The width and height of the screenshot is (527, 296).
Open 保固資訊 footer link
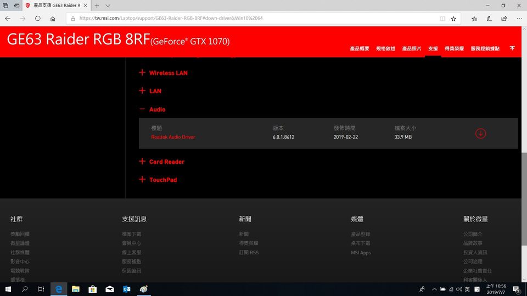(x=131, y=270)
